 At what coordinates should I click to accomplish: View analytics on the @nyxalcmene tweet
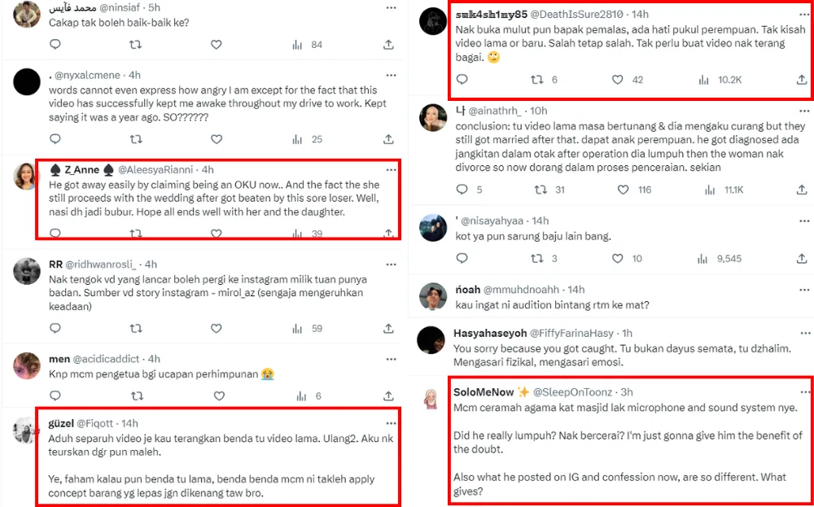tap(295, 139)
